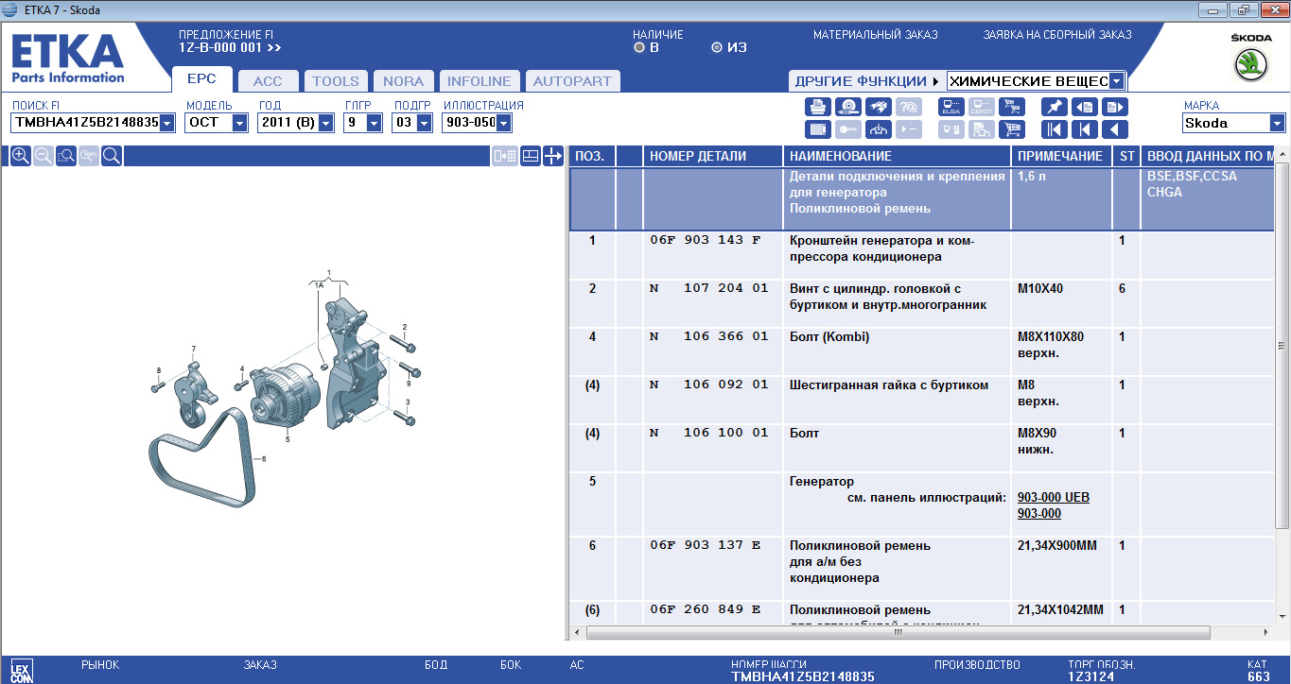The width and height of the screenshot is (1291, 684).
Task: Open the МОДЕЛЬ dropdown showing OCT
Action: coord(240,123)
